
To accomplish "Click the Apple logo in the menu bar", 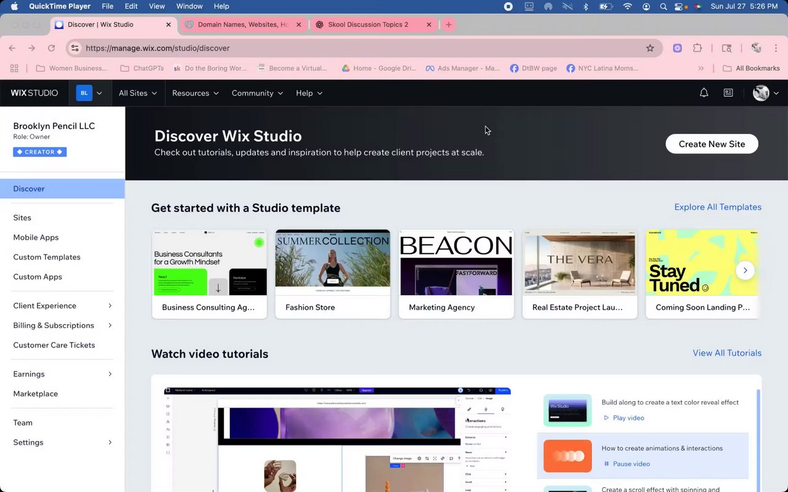I will (x=14, y=6).
